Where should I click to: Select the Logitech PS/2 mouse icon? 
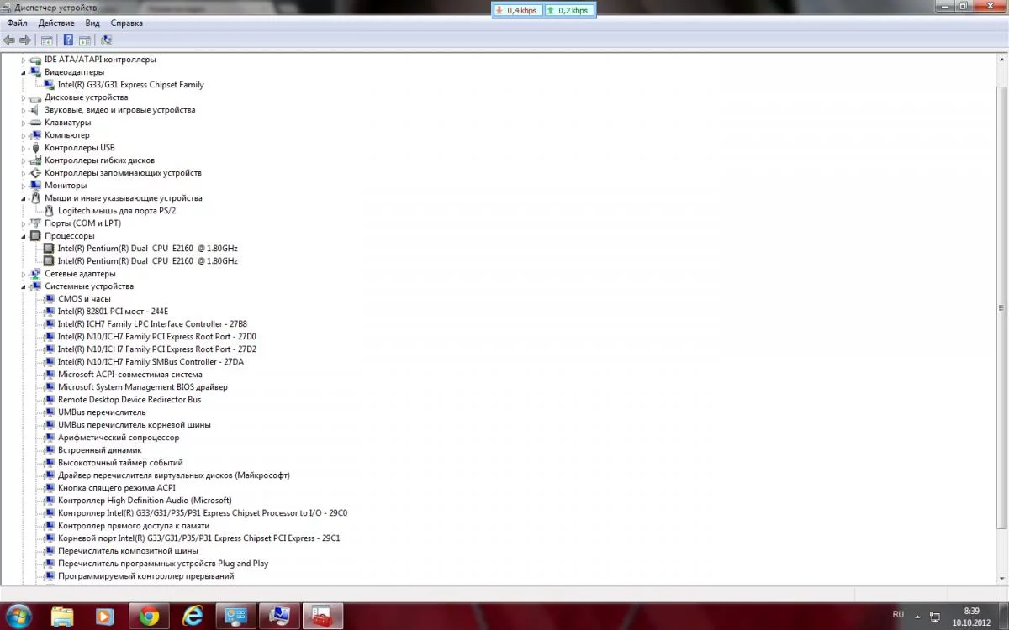click(x=49, y=211)
